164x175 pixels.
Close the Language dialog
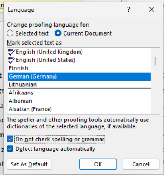click(x=151, y=9)
